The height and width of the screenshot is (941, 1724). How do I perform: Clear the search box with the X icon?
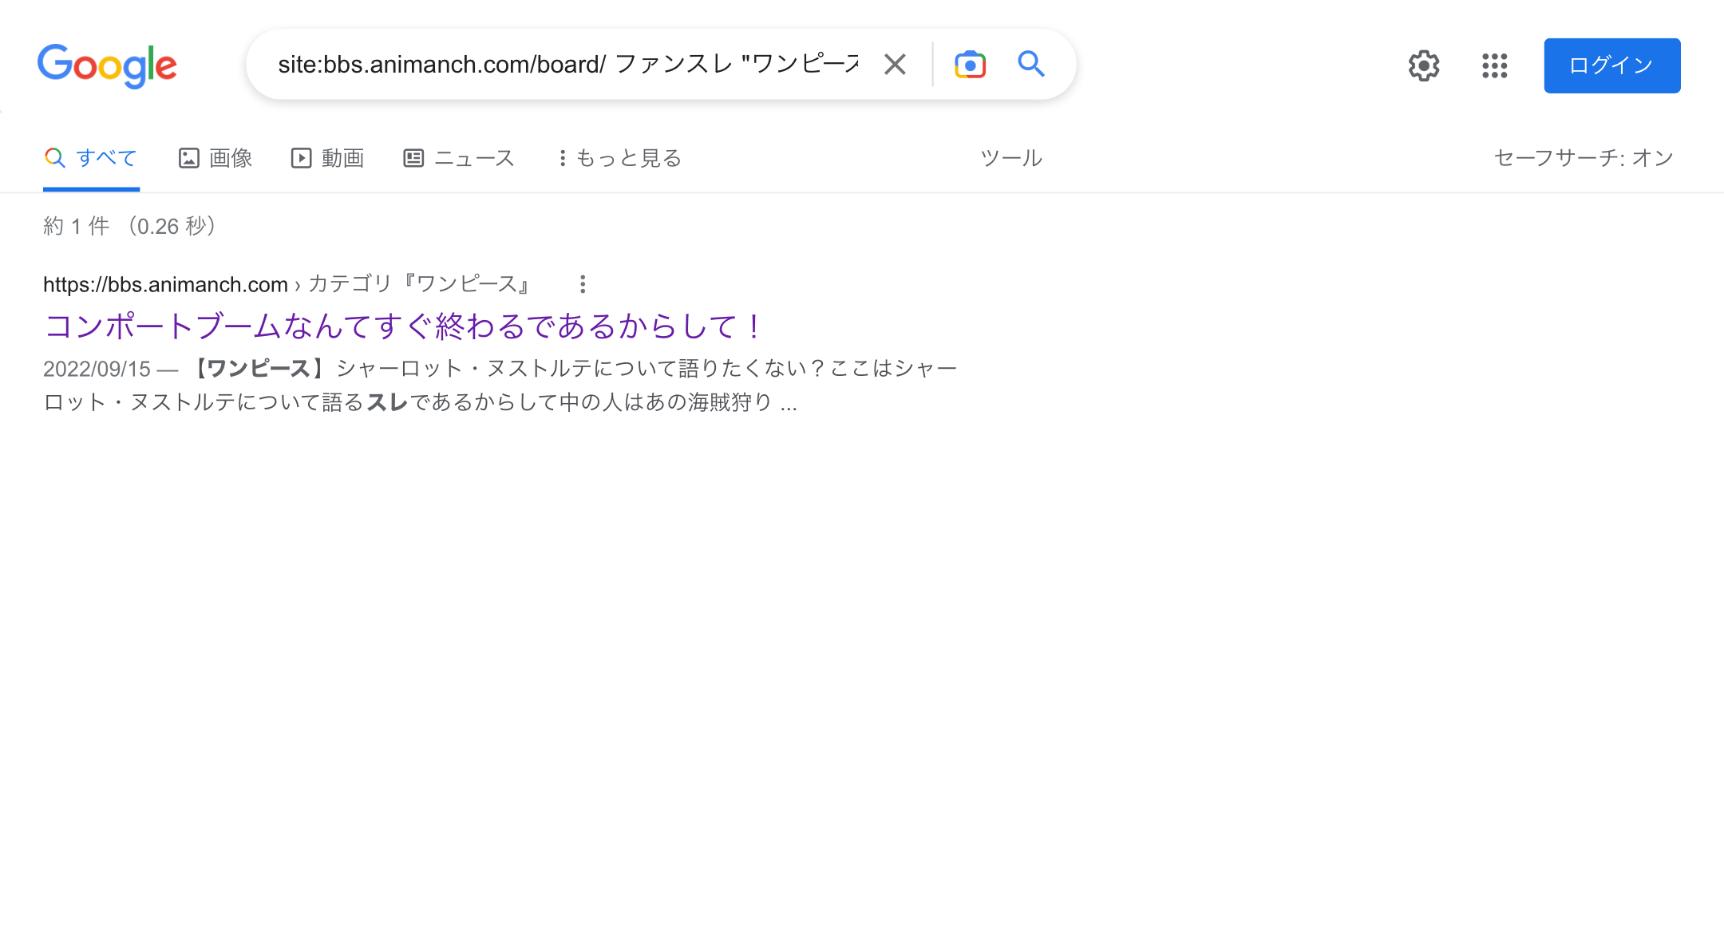tap(895, 65)
